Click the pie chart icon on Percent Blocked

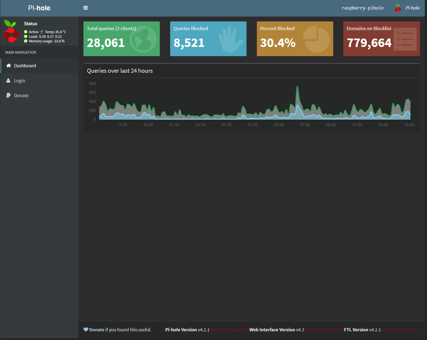tap(316, 39)
